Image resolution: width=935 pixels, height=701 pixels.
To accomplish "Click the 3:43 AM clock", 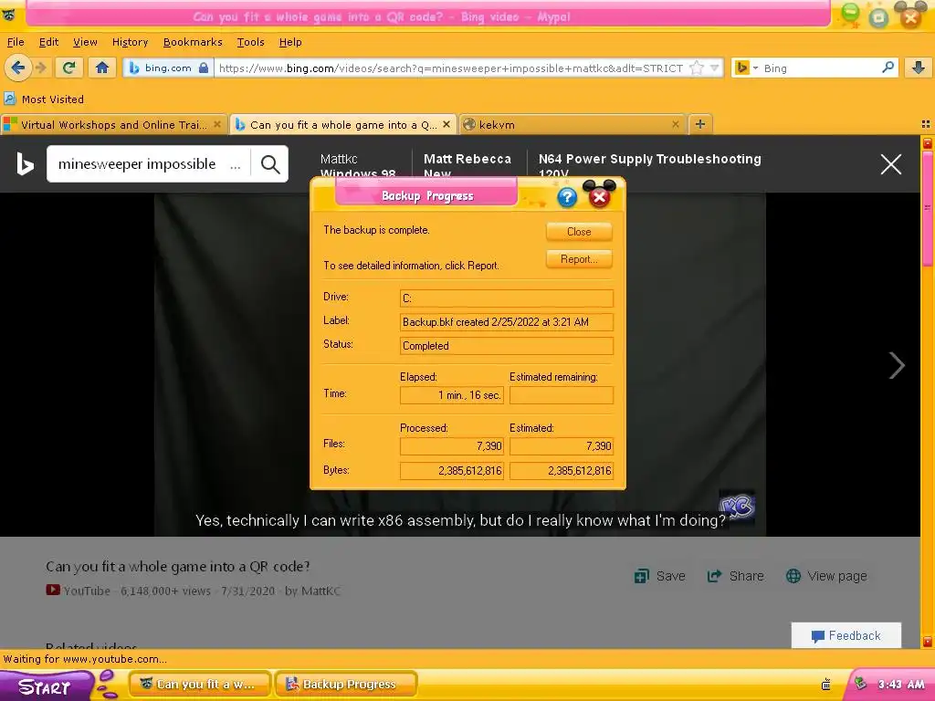I will click(901, 685).
